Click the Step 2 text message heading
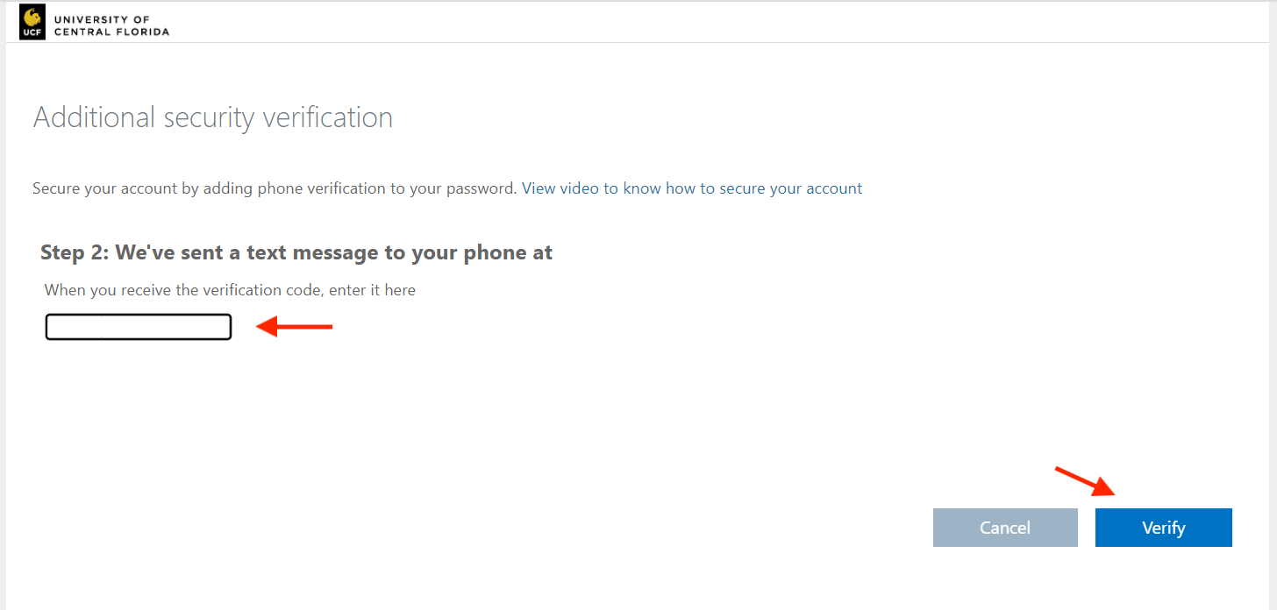The height and width of the screenshot is (610, 1277). (x=296, y=253)
